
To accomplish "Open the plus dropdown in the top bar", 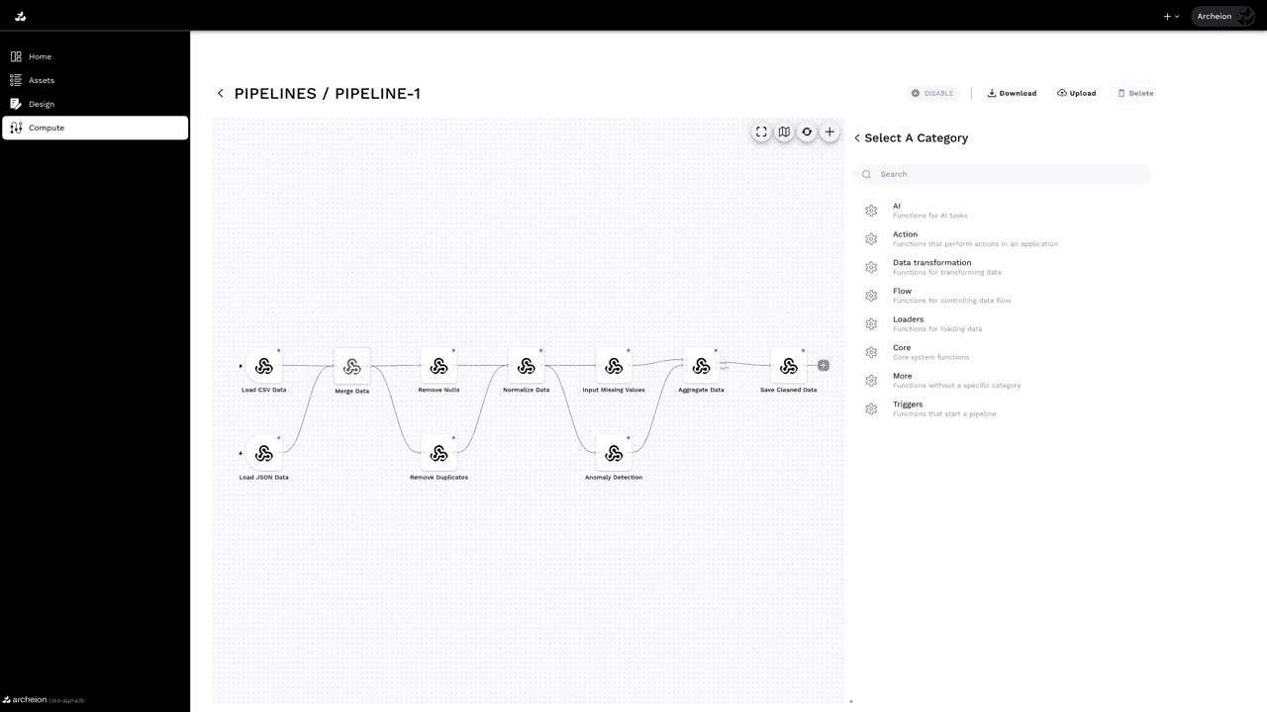I will point(1170,16).
